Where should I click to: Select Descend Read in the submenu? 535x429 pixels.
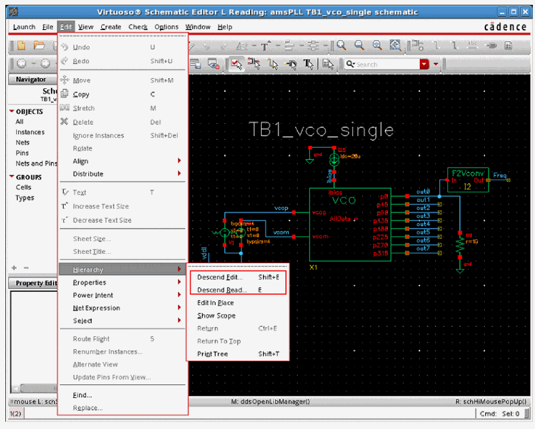tap(222, 290)
